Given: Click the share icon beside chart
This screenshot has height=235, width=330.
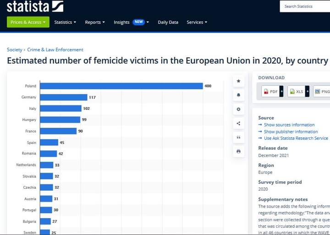Looking at the screenshot, I should coord(238,123).
